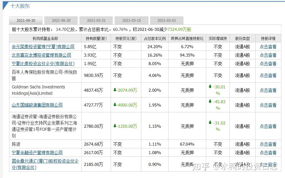Click the 海通证券资管 FOF plan name
This screenshot has height=178, width=285.
(44, 126)
